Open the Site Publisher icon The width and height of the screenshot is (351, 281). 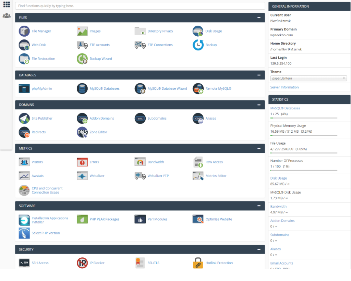click(24, 118)
